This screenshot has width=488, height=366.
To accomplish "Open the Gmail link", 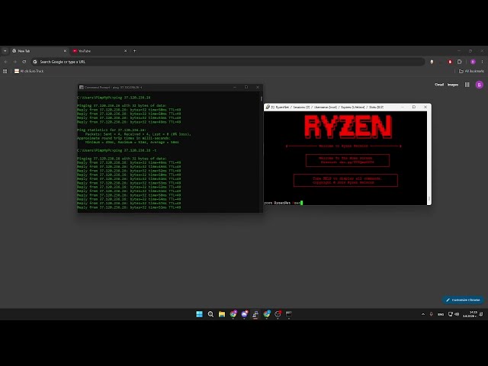I will tap(439, 85).
